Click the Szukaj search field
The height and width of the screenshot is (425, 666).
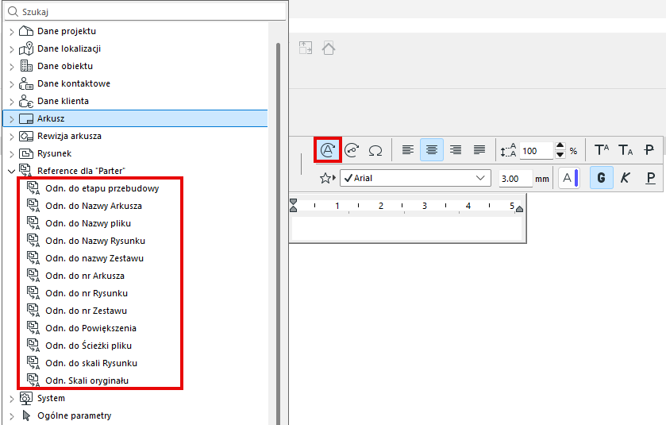pos(145,11)
